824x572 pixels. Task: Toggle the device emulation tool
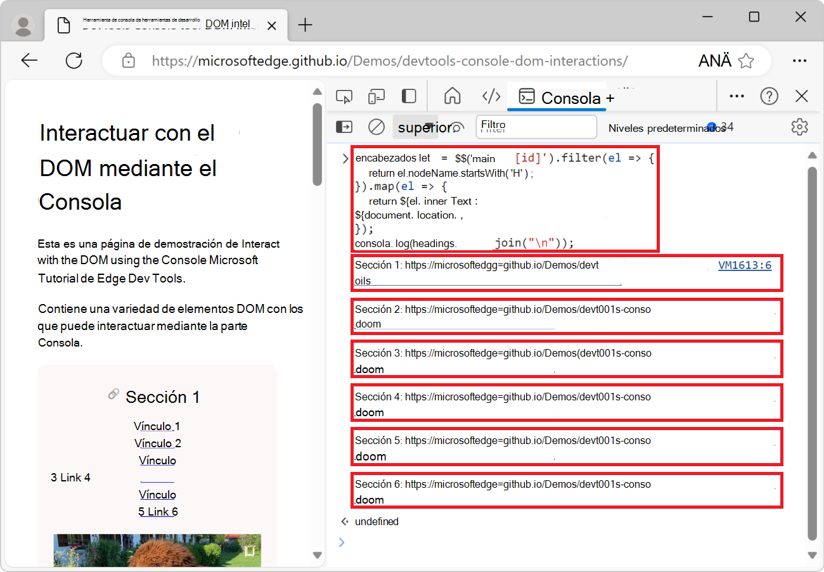(376, 96)
